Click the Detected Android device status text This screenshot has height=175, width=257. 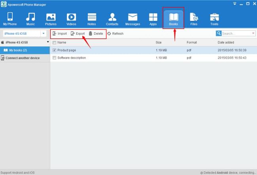tap(228, 173)
